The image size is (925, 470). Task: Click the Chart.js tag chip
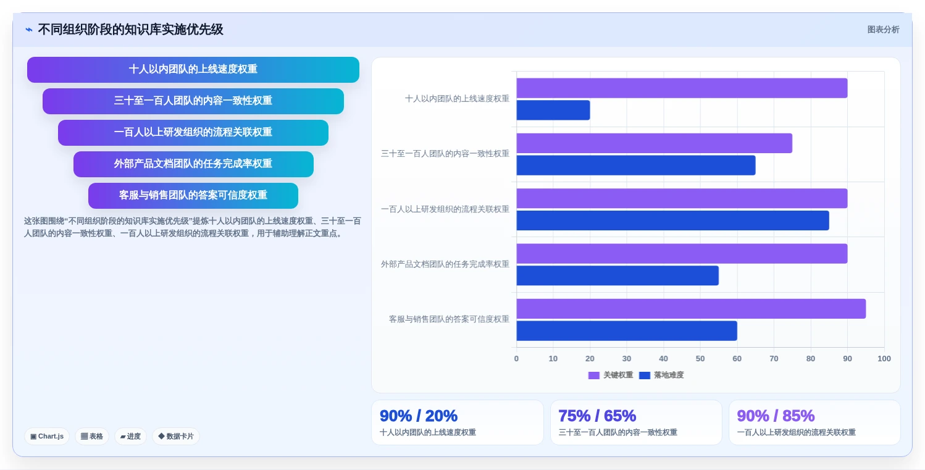(x=47, y=436)
